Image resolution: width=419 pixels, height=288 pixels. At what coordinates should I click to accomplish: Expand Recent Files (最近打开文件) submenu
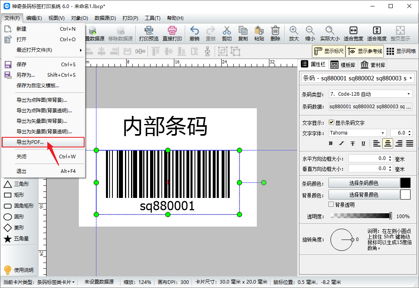[43, 50]
